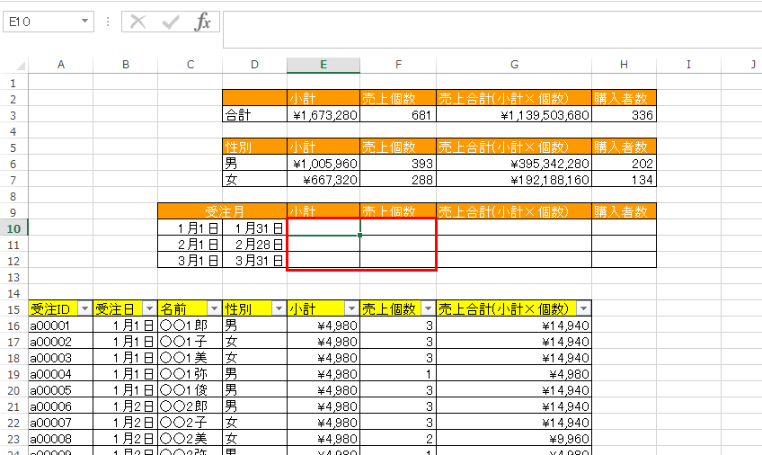
Task: Expand the 売上個数 filter arrow in row 15
Action: click(428, 308)
